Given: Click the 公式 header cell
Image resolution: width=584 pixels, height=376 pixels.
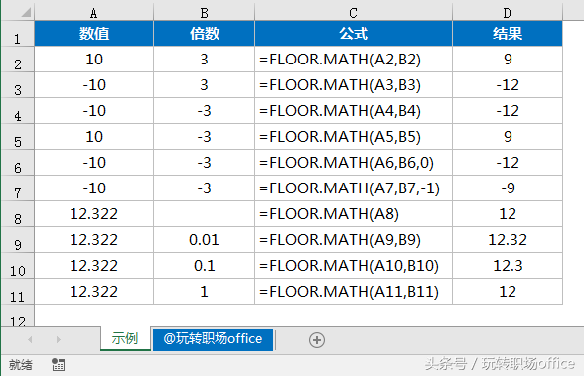Looking at the screenshot, I should [354, 34].
